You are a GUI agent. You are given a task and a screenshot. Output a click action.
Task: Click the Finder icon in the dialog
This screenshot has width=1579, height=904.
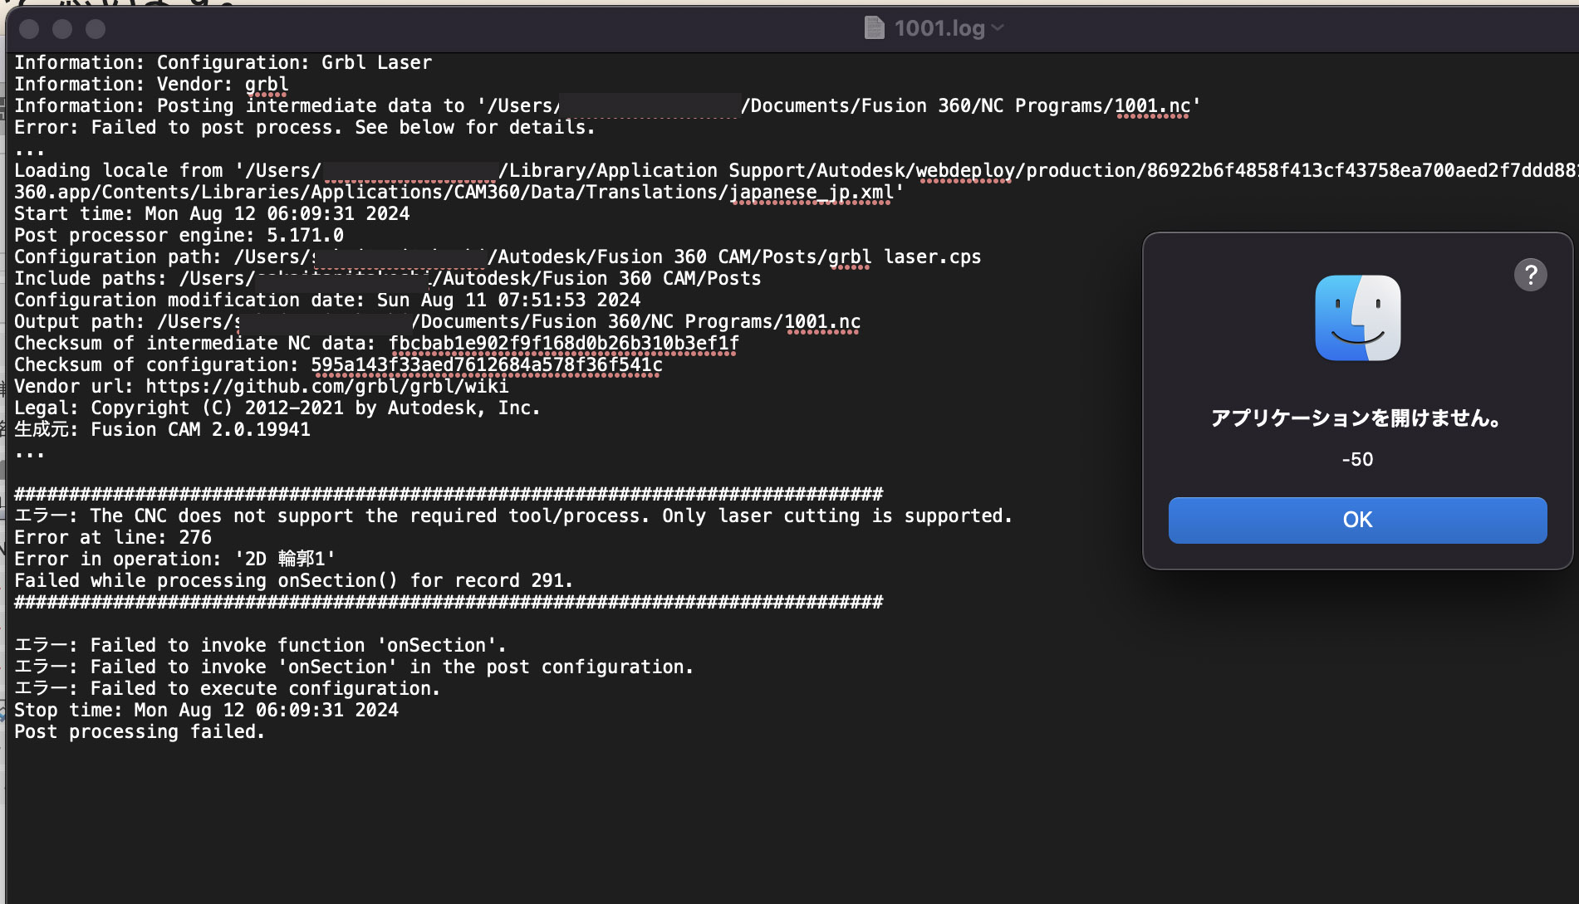(1357, 318)
